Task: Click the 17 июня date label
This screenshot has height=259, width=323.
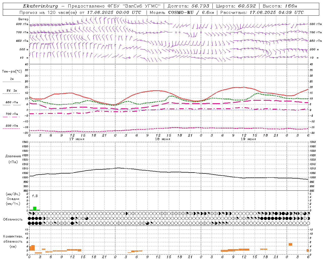Action: pos(77,139)
